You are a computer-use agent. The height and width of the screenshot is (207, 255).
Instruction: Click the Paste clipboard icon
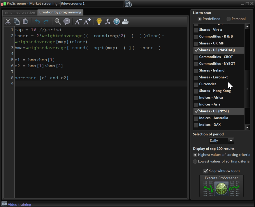tap(26, 22)
